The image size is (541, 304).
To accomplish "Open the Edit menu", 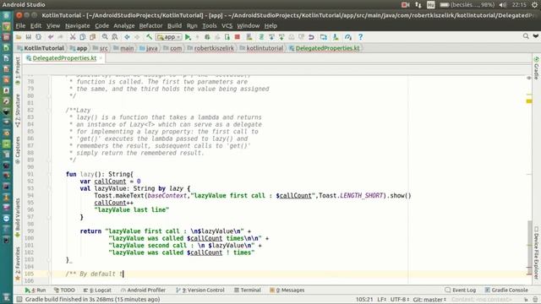I will (x=36, y=26).
